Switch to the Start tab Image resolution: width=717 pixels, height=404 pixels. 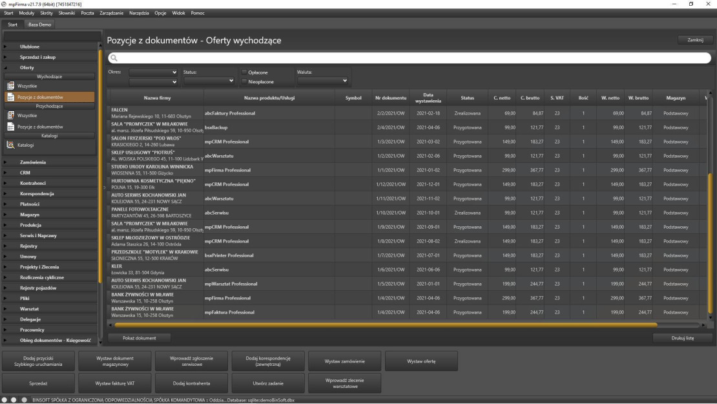coord(12,25)
